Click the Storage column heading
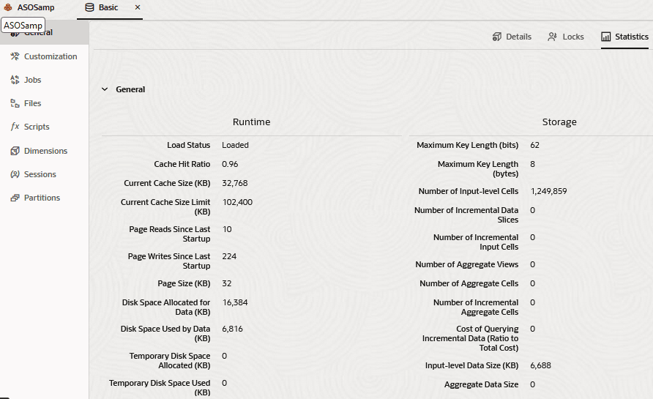The image size is (653, 399). [x=559, y=122]
